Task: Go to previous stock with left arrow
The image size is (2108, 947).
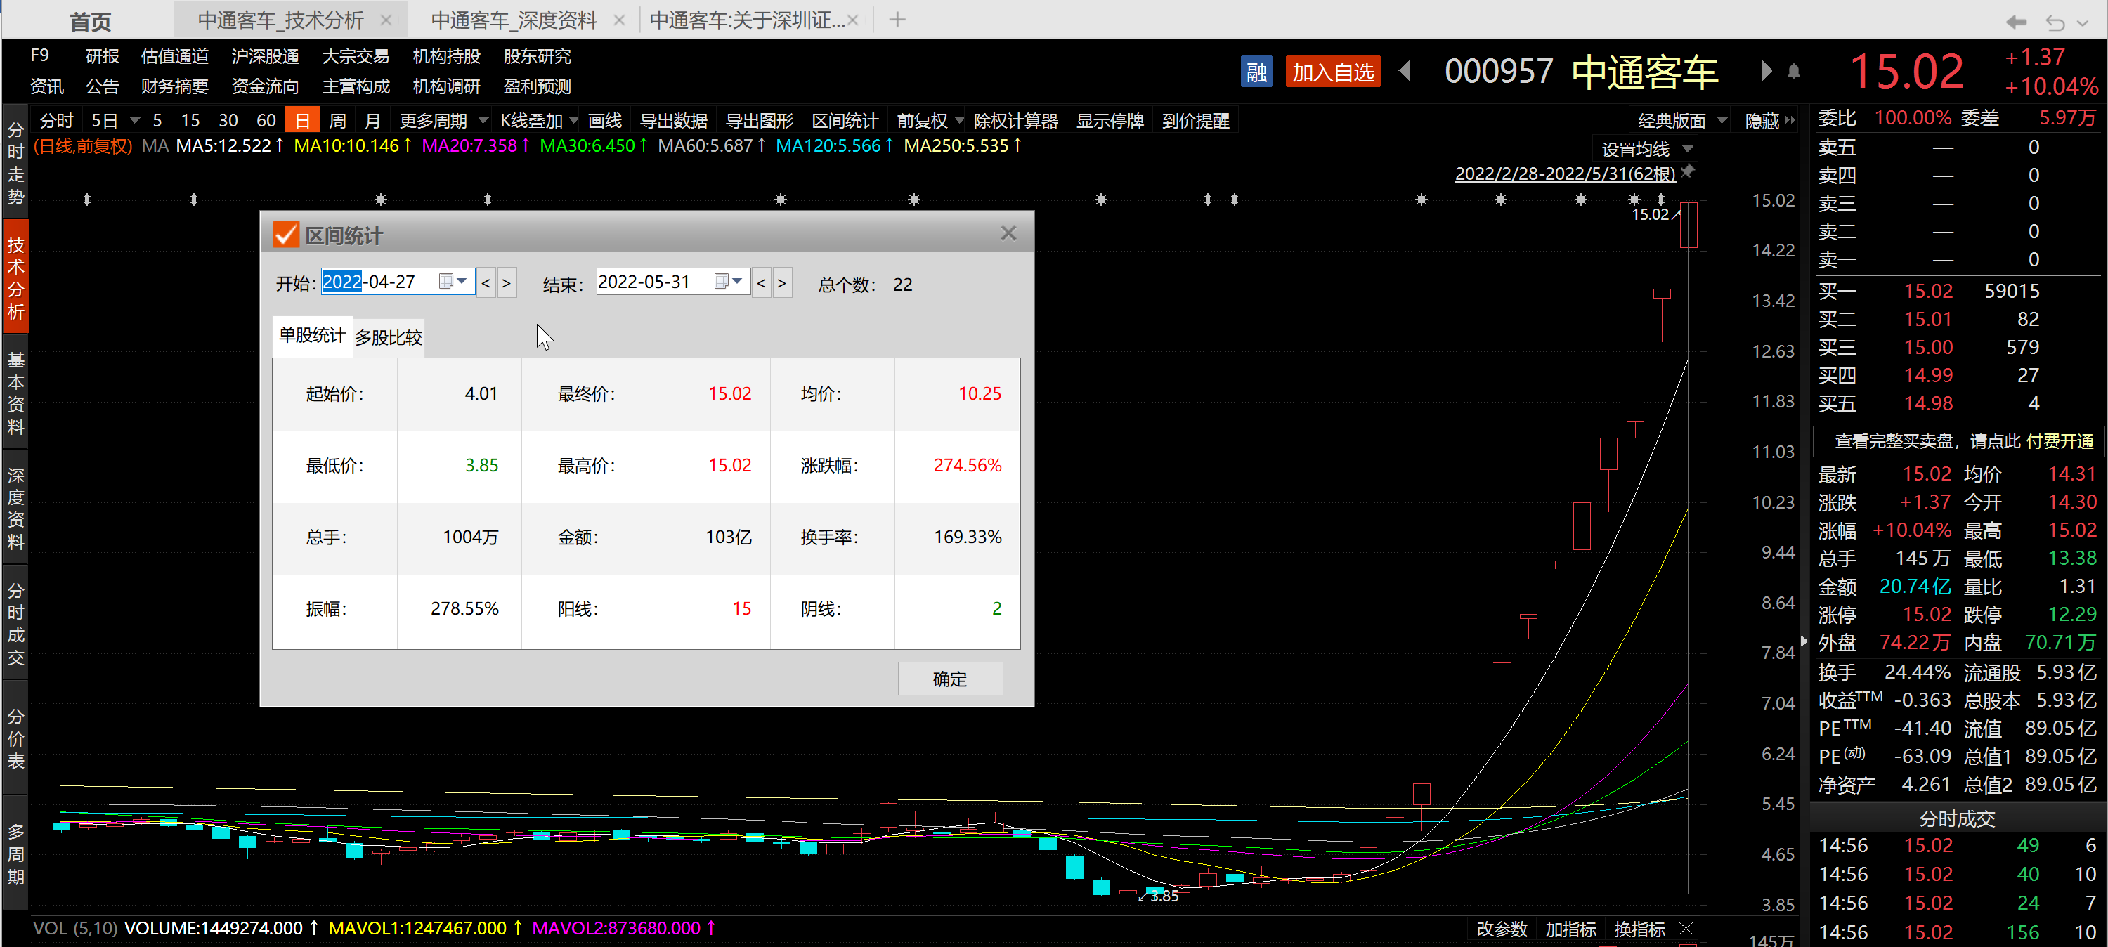Action: click(1405, 71)
